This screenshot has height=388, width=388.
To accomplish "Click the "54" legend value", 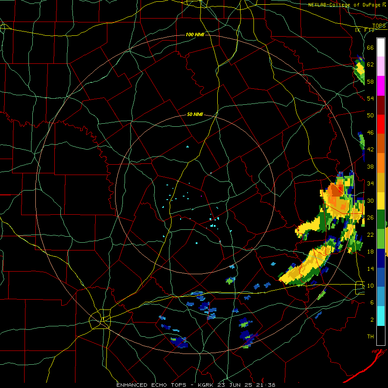I will point(370,98).
